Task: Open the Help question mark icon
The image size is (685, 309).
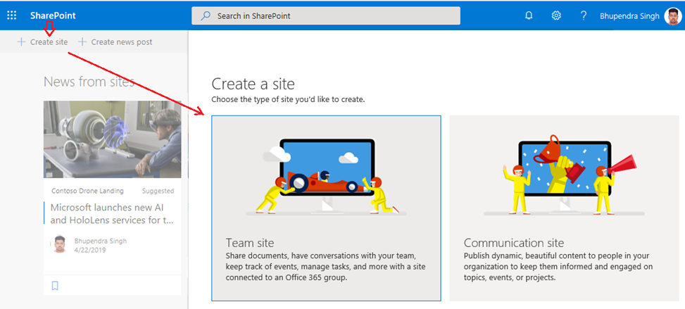Action: 583,15
